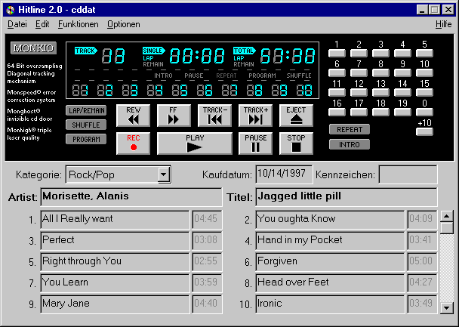The width and height of the screenshot is (459, 327).
Task: Open the Funktionen menu
Action: (x=79, y=24)
